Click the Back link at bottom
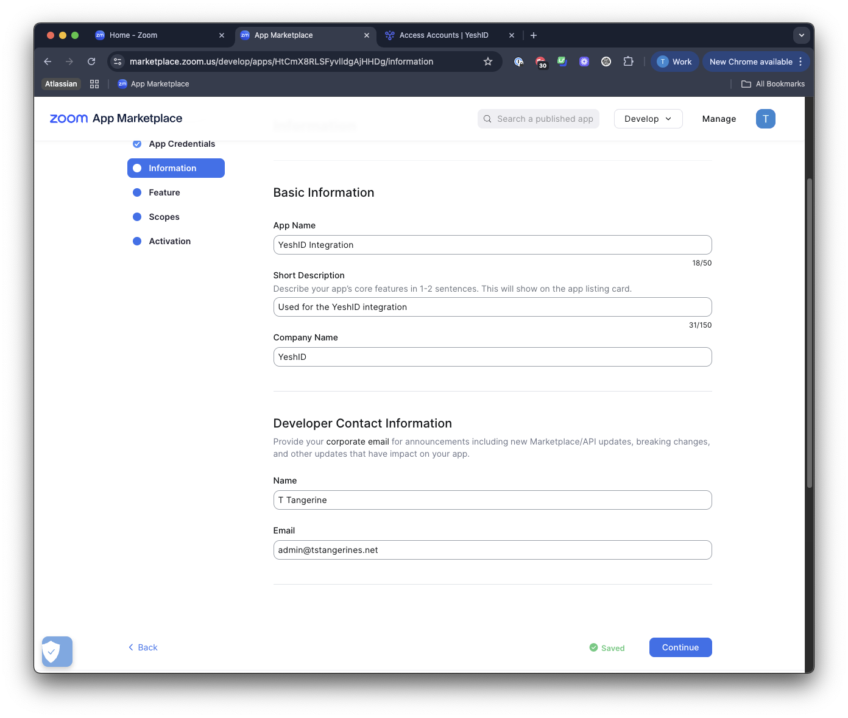848x718 pixels. (143, 647)
